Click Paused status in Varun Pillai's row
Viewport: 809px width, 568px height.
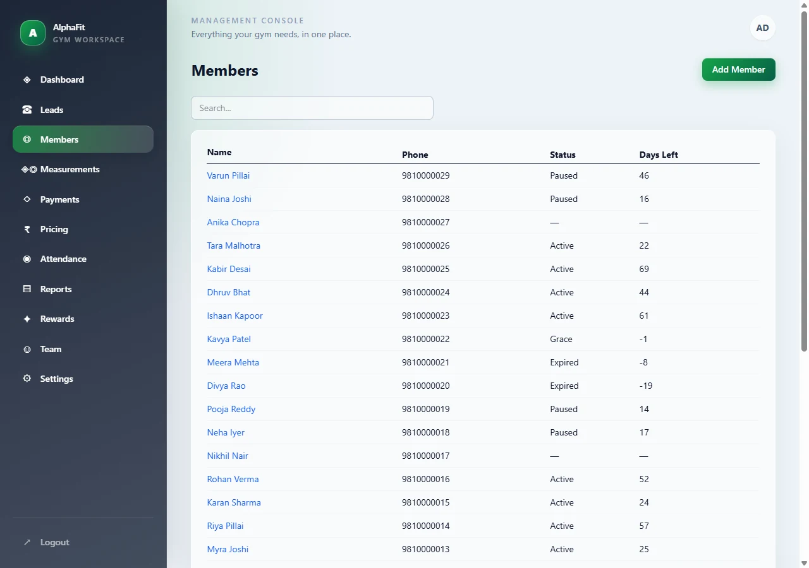[564, 175]
